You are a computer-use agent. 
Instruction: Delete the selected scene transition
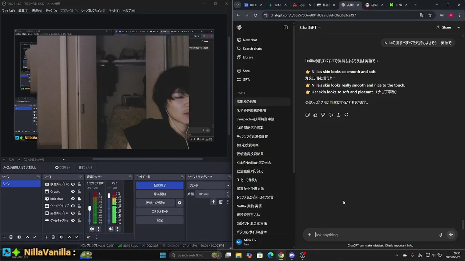pyautogui.click(x=221, y=202)
